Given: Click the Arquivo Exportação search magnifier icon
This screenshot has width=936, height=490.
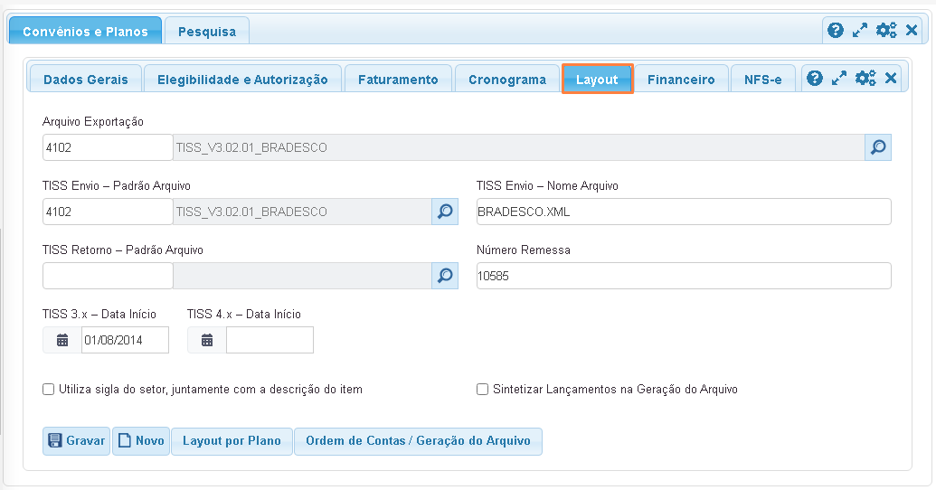Looking at the screenshot, I should click(877, 147).
